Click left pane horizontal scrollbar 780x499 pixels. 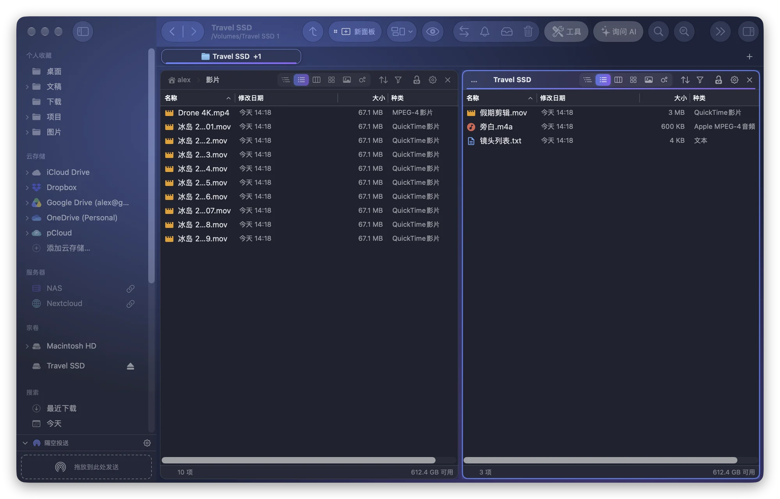pos(298,460)
